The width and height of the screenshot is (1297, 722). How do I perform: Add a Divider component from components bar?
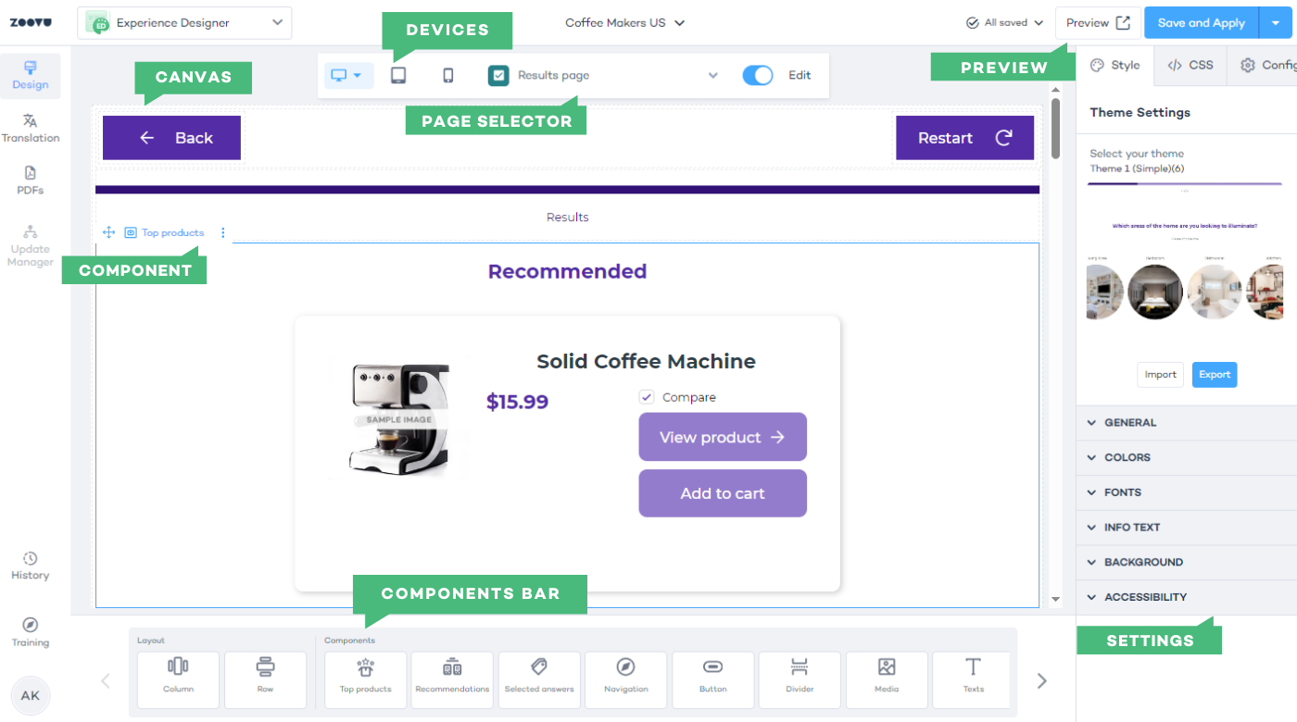[x=800, y=679]
